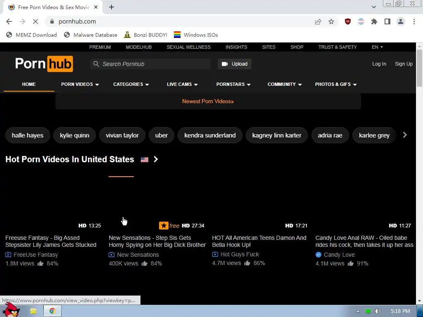Viewport: 423px width, 317px height.
Task: Go back using the browser back arrow
Action: pos(9,21)
